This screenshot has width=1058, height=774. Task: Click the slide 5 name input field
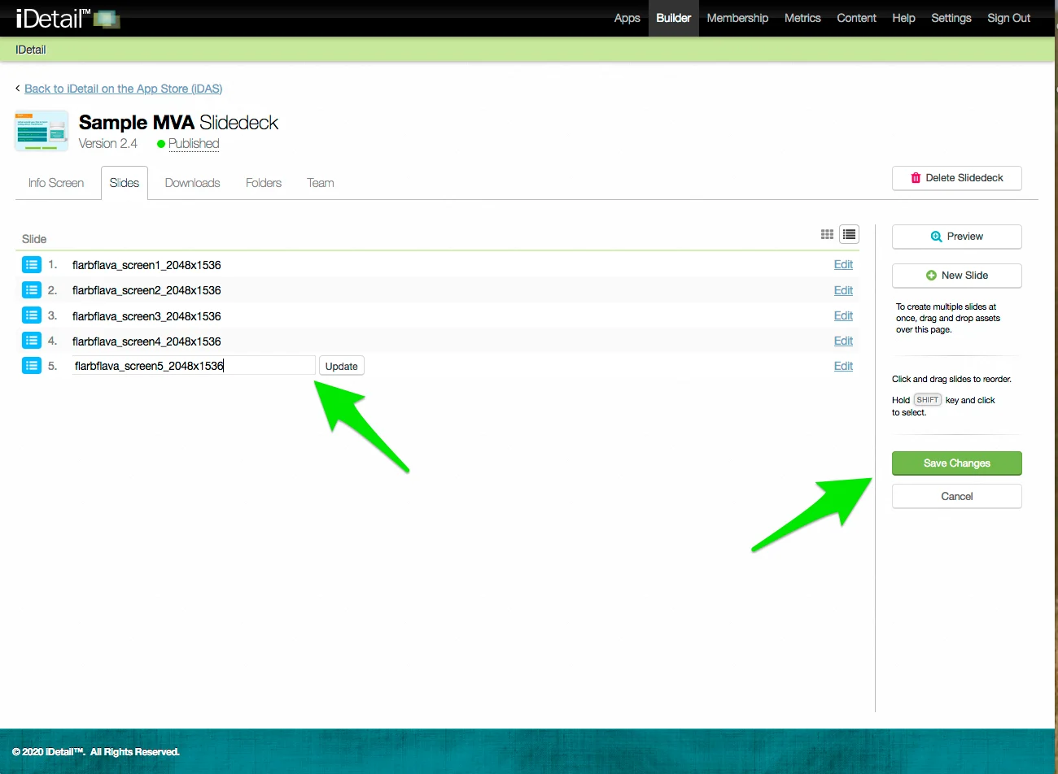click(193, 366)
